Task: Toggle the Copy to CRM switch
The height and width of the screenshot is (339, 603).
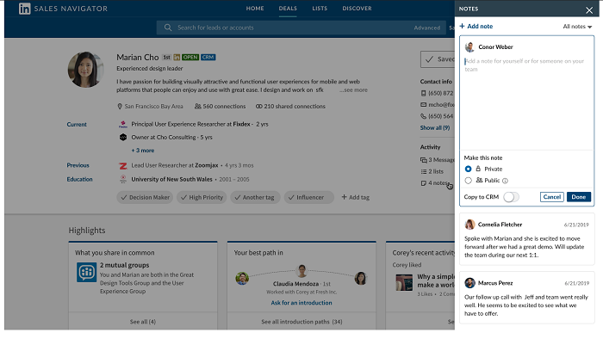Action: [x=511, y=197]
